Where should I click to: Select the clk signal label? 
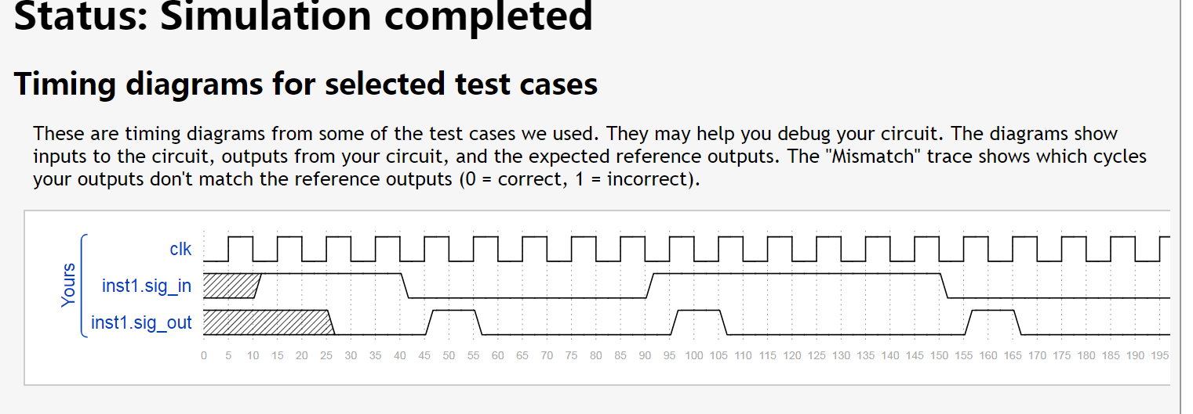(x=180, y=250)
